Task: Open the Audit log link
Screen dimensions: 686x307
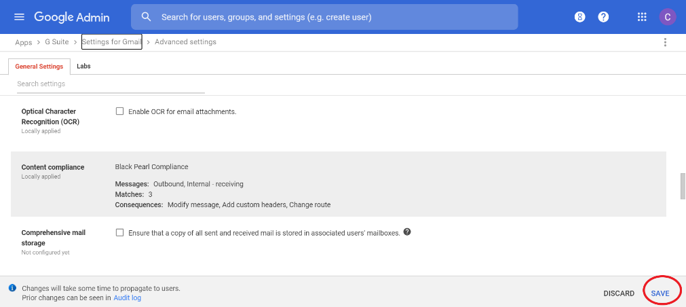Action: click(128, 297)
